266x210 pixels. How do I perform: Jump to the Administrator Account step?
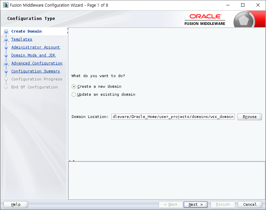tap(35, 47)
